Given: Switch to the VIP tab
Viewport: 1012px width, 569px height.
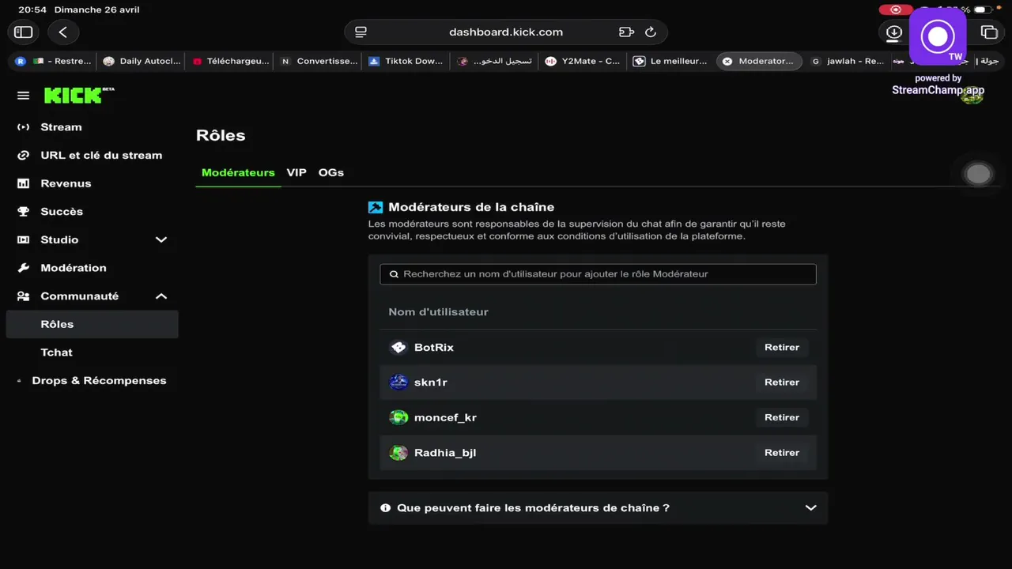Looking at the screenshot, I should [296, 172].
